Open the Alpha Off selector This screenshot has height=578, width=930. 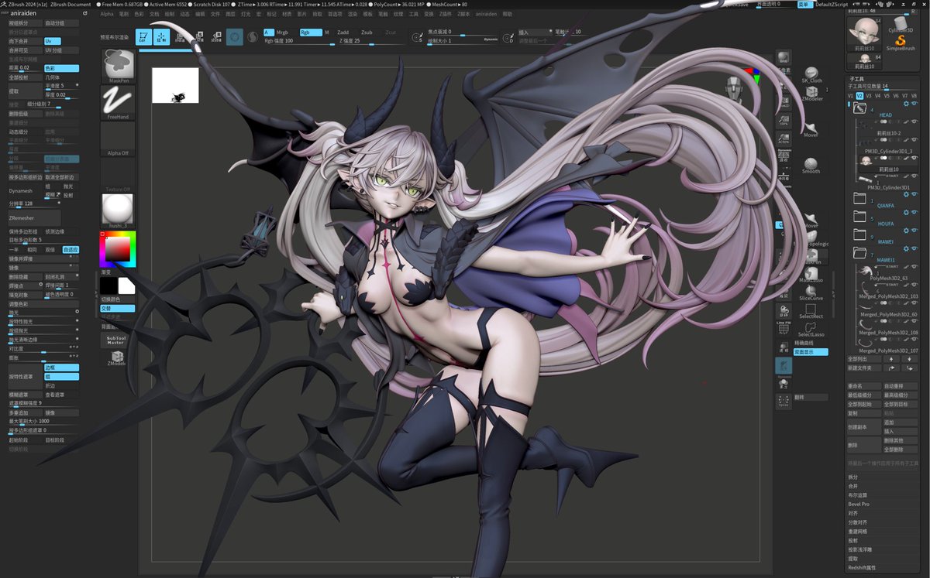point(118,139)
